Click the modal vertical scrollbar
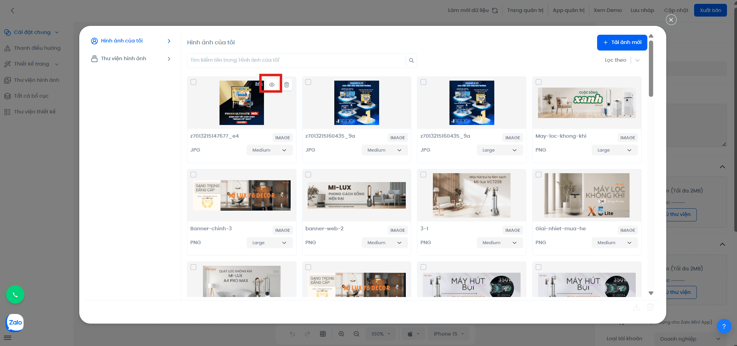Screen dimensions: 737x346 651,69
